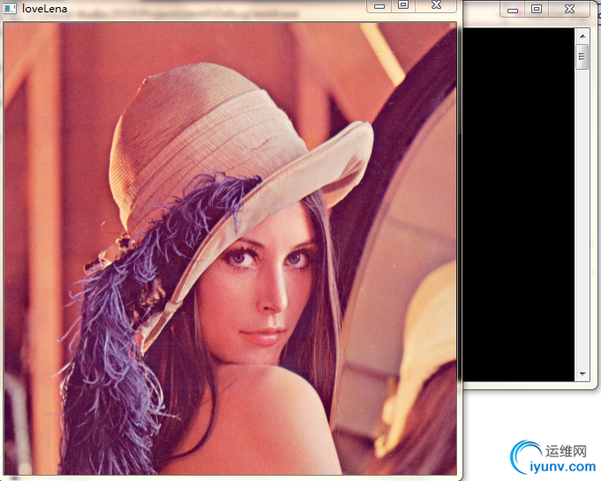
Task: Click console scrollbar down arrow
Action: [582, 373]
